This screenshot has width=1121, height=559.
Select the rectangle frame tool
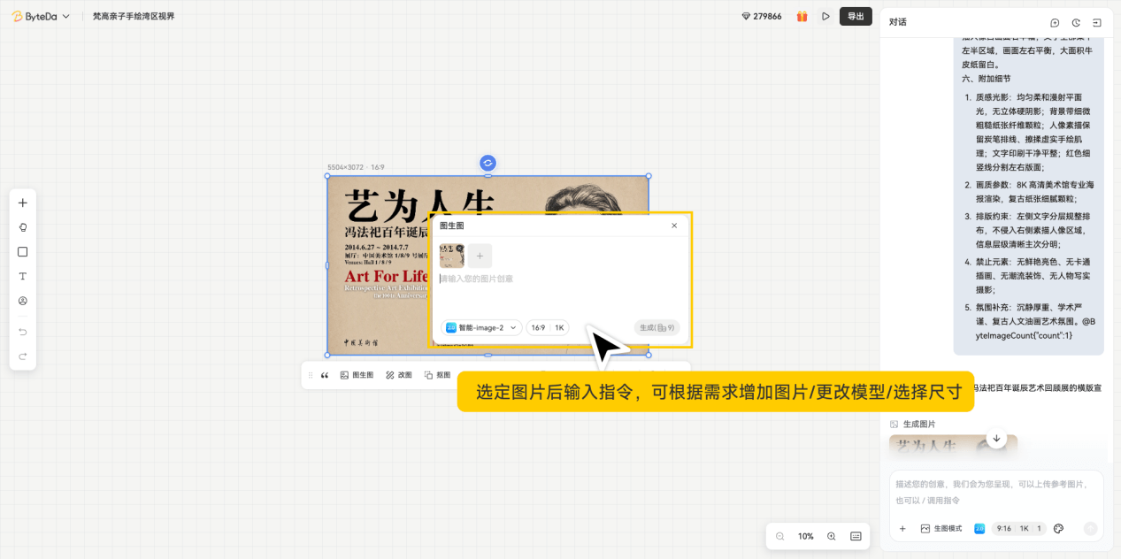(23, 251)
